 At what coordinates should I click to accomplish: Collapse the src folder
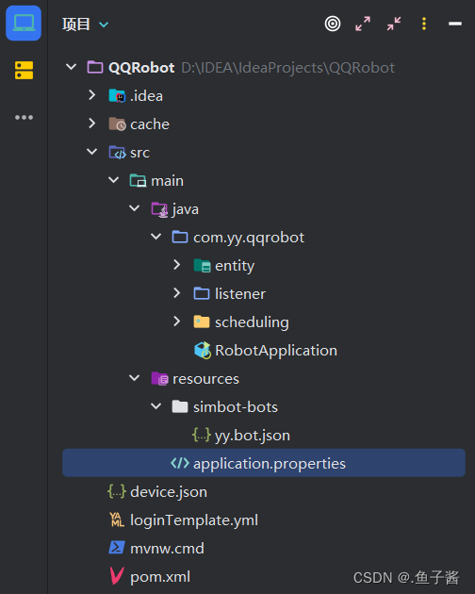92,152
